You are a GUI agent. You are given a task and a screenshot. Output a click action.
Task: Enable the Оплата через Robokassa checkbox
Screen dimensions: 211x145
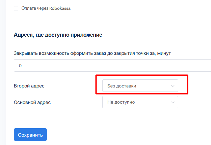tap(16, 8)
